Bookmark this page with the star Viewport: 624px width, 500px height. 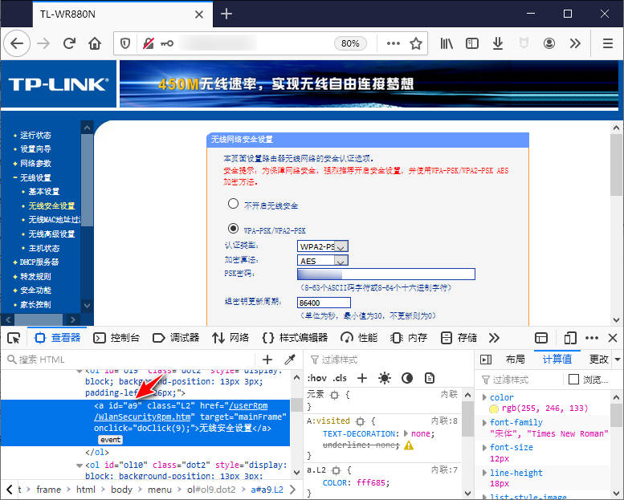point(416,43)
